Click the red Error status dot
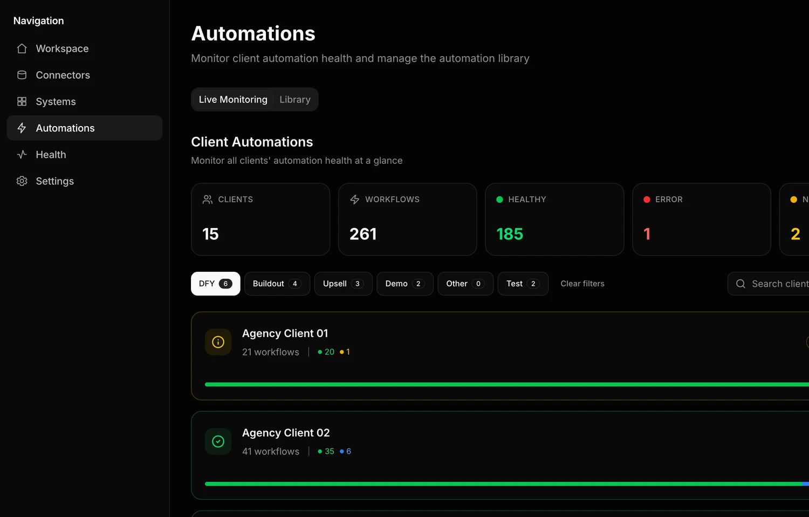 647,199
